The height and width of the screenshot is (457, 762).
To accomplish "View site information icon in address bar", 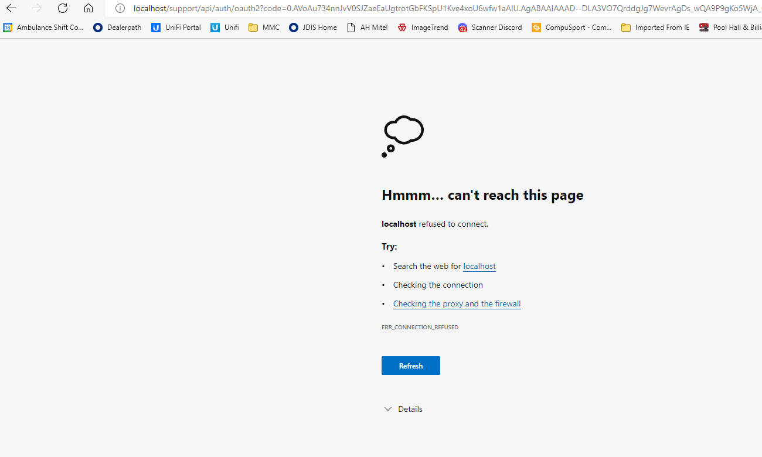I will tap(120, 8).
